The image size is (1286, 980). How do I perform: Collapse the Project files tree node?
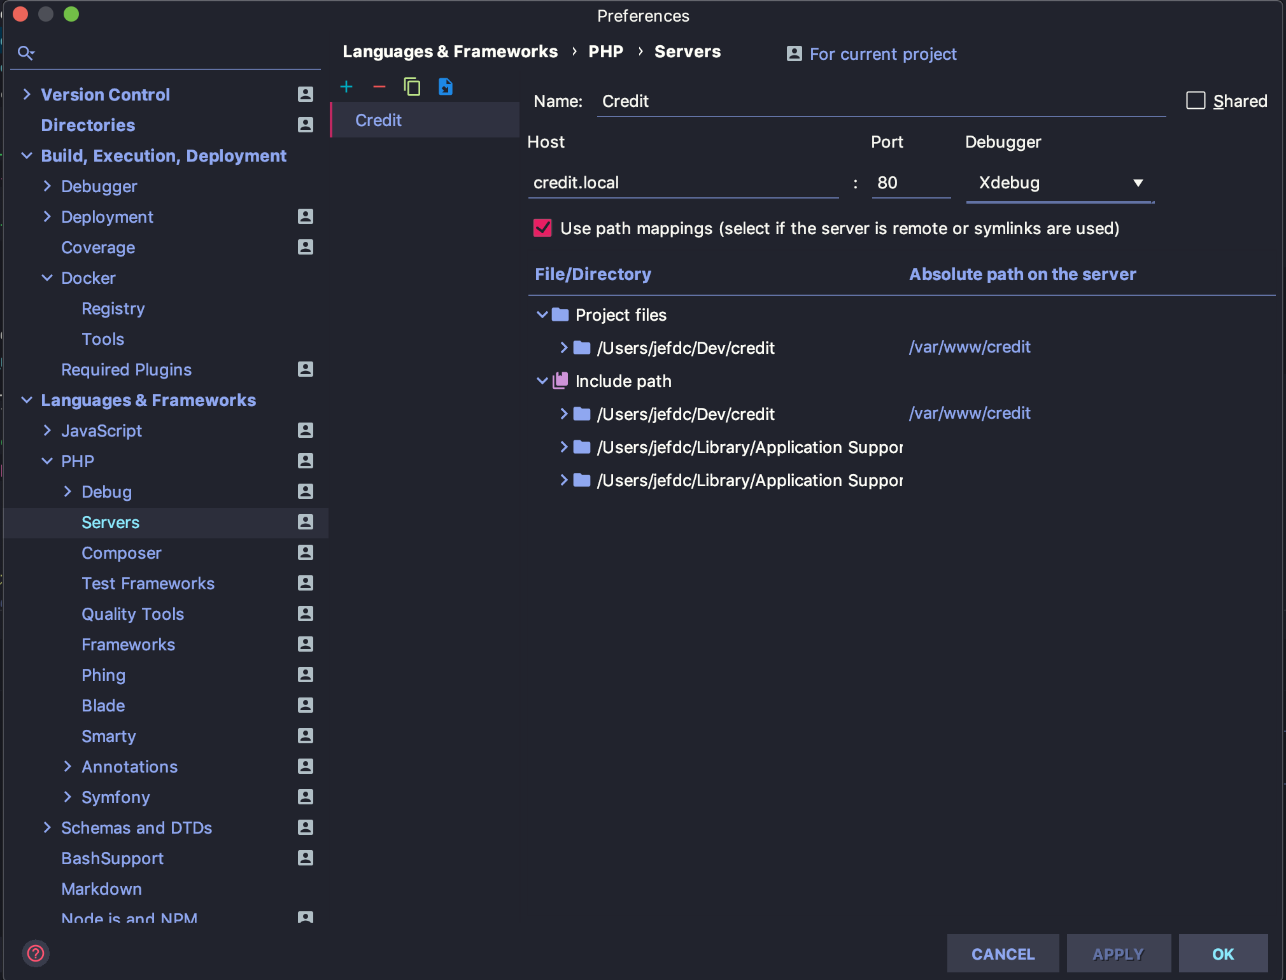[x=542, y=314]
